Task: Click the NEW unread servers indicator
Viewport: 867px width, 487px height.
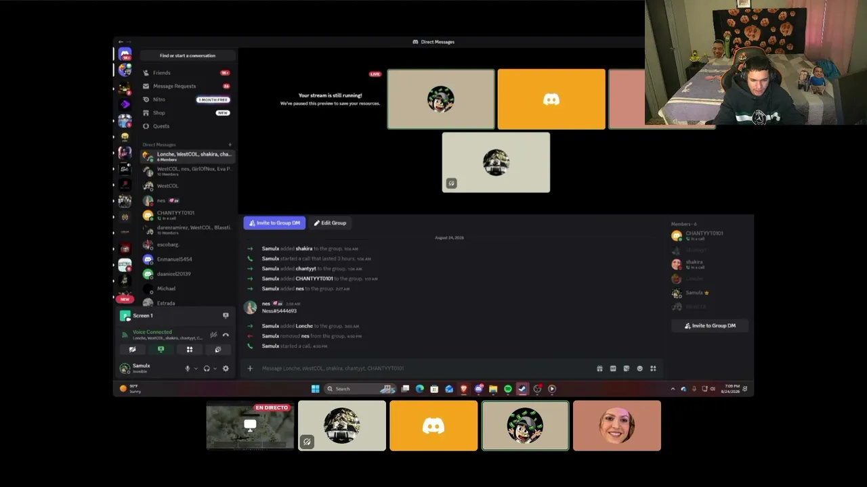Action: click(x=124, y=299)
